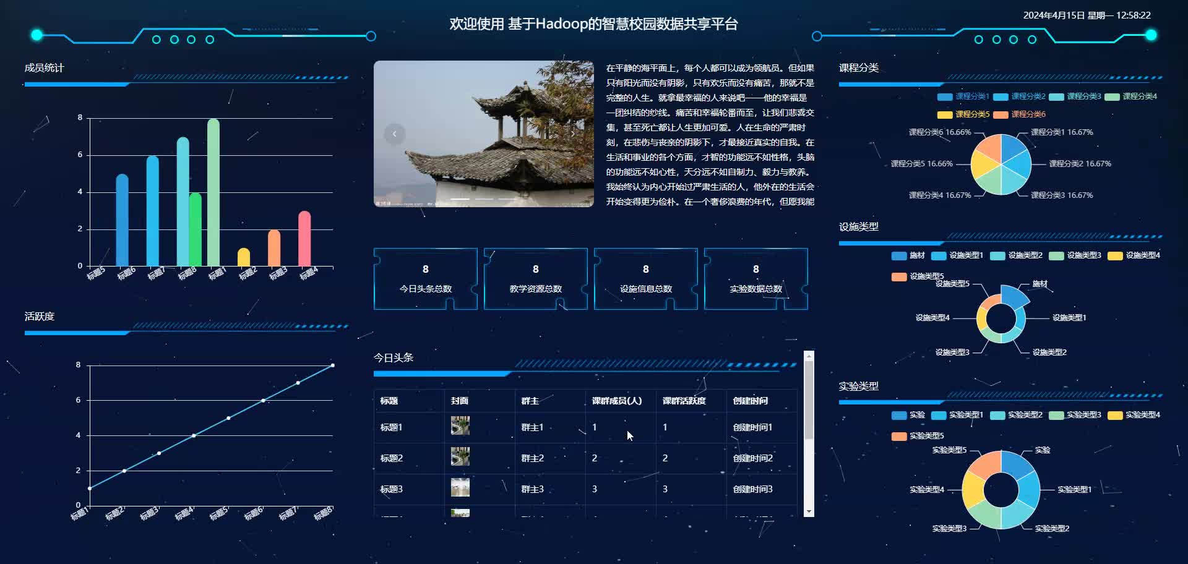Click the orange bar in 成员统计 chart
1188x564 pixels.
click(274, 248)
